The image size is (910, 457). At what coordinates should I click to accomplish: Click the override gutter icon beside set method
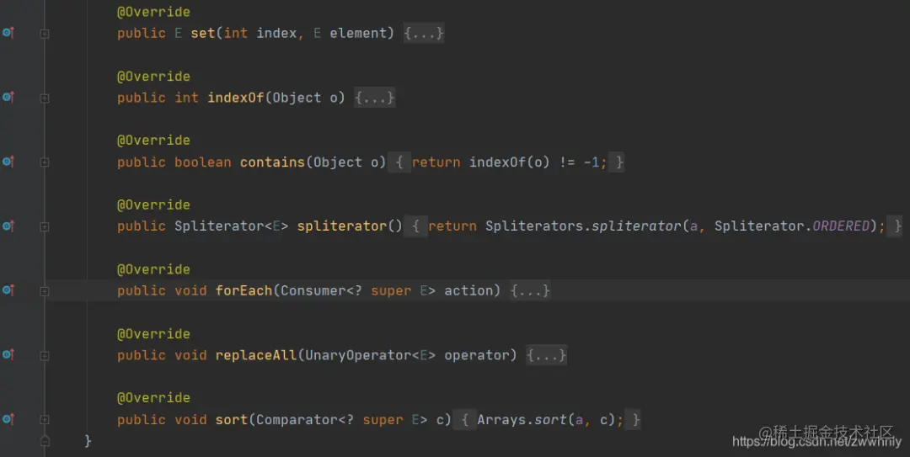point(8,33)
